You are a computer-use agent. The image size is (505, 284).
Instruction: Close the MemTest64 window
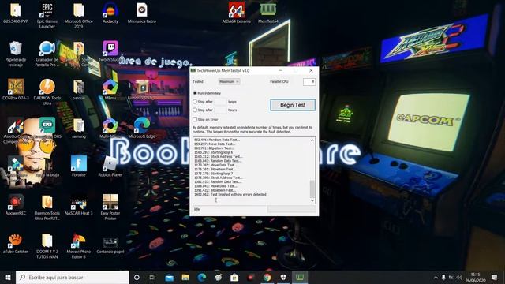[x=311, y=70]
